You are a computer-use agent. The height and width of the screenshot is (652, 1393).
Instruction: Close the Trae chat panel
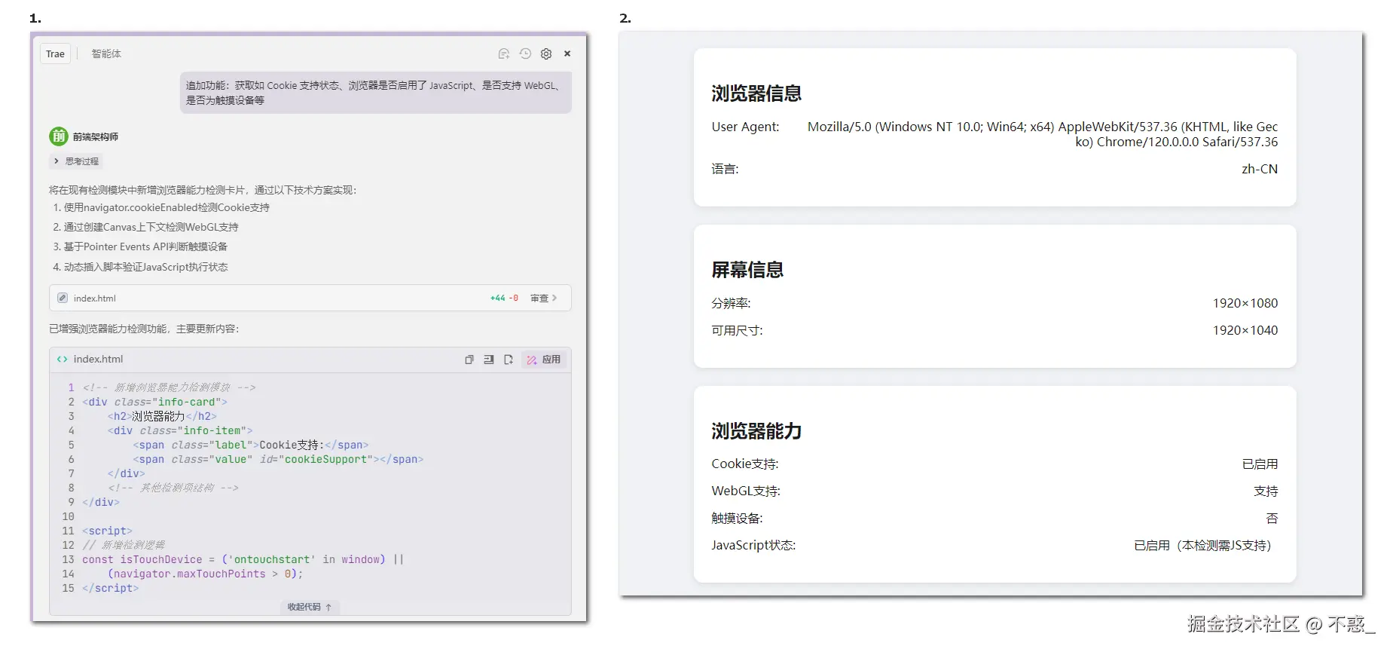[x=567, y=54]
